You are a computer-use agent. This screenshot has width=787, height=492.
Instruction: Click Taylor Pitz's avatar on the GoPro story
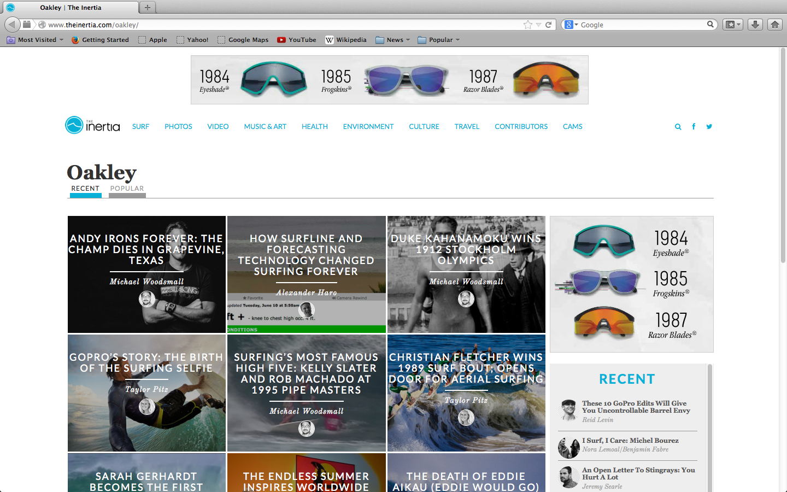point(146,407)
